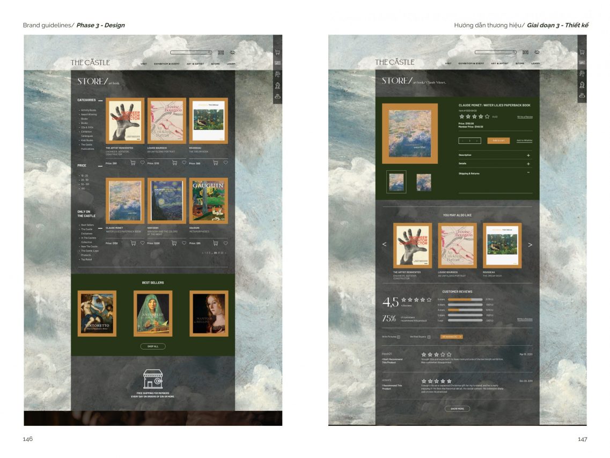Screen dimensions: 610x458
Task: Open the Antonello best seller book
Action: click(153, 314)
